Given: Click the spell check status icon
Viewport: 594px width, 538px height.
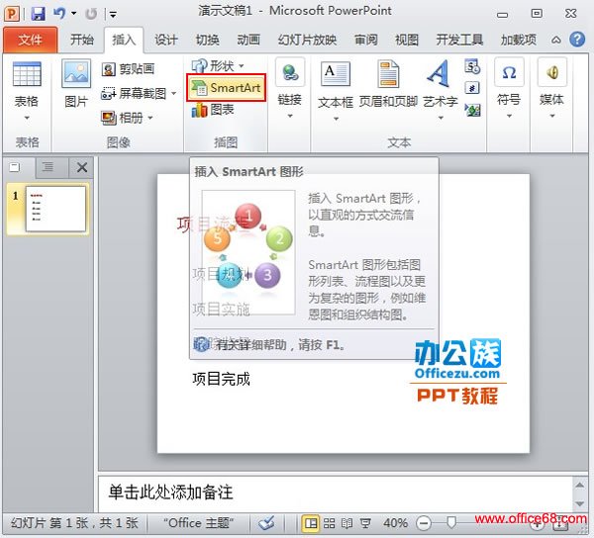Looking at the screenshot, I should pyautogui.click(x=266, y=523).
